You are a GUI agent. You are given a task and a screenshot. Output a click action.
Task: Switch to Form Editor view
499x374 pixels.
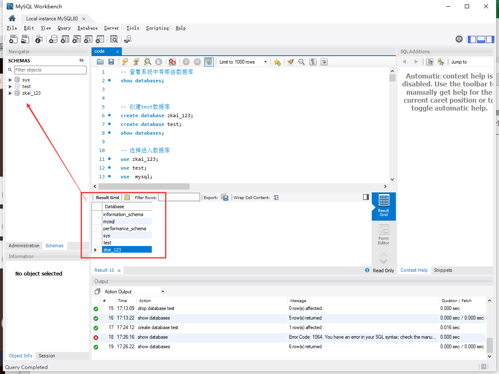pos(383,235)
